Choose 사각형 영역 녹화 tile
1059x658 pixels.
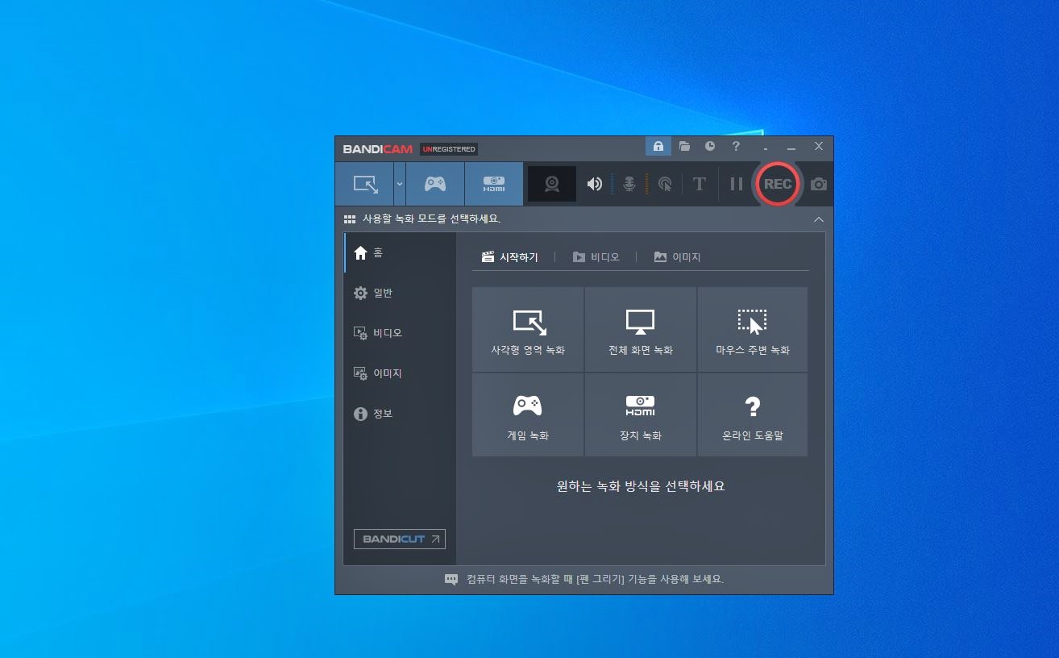click(528, 330)
